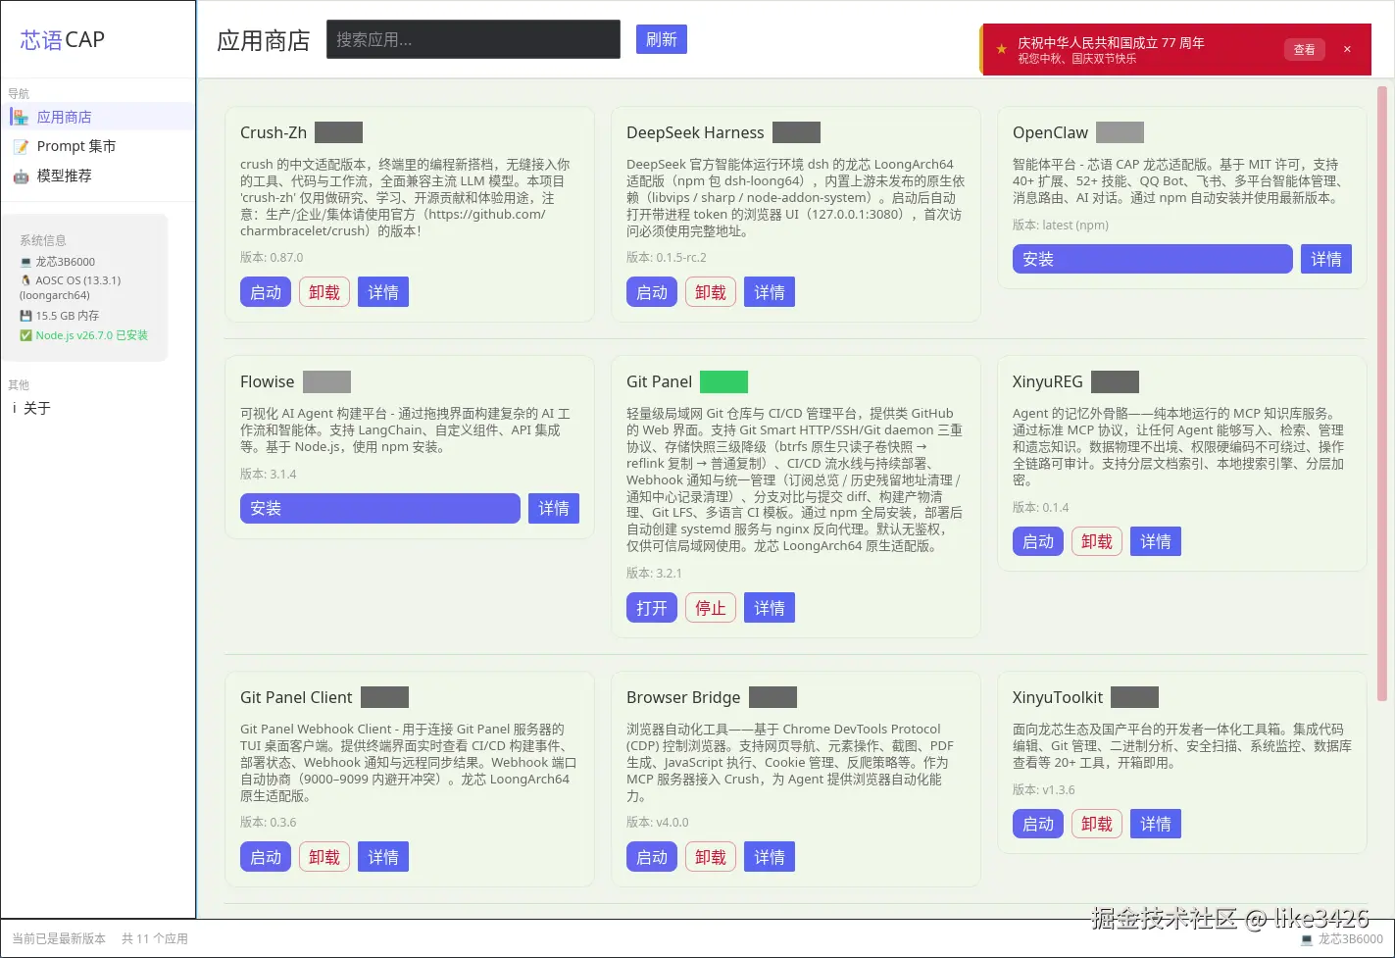
Task: Start Git Panel Client via 启动
Action: click(266, 857)
